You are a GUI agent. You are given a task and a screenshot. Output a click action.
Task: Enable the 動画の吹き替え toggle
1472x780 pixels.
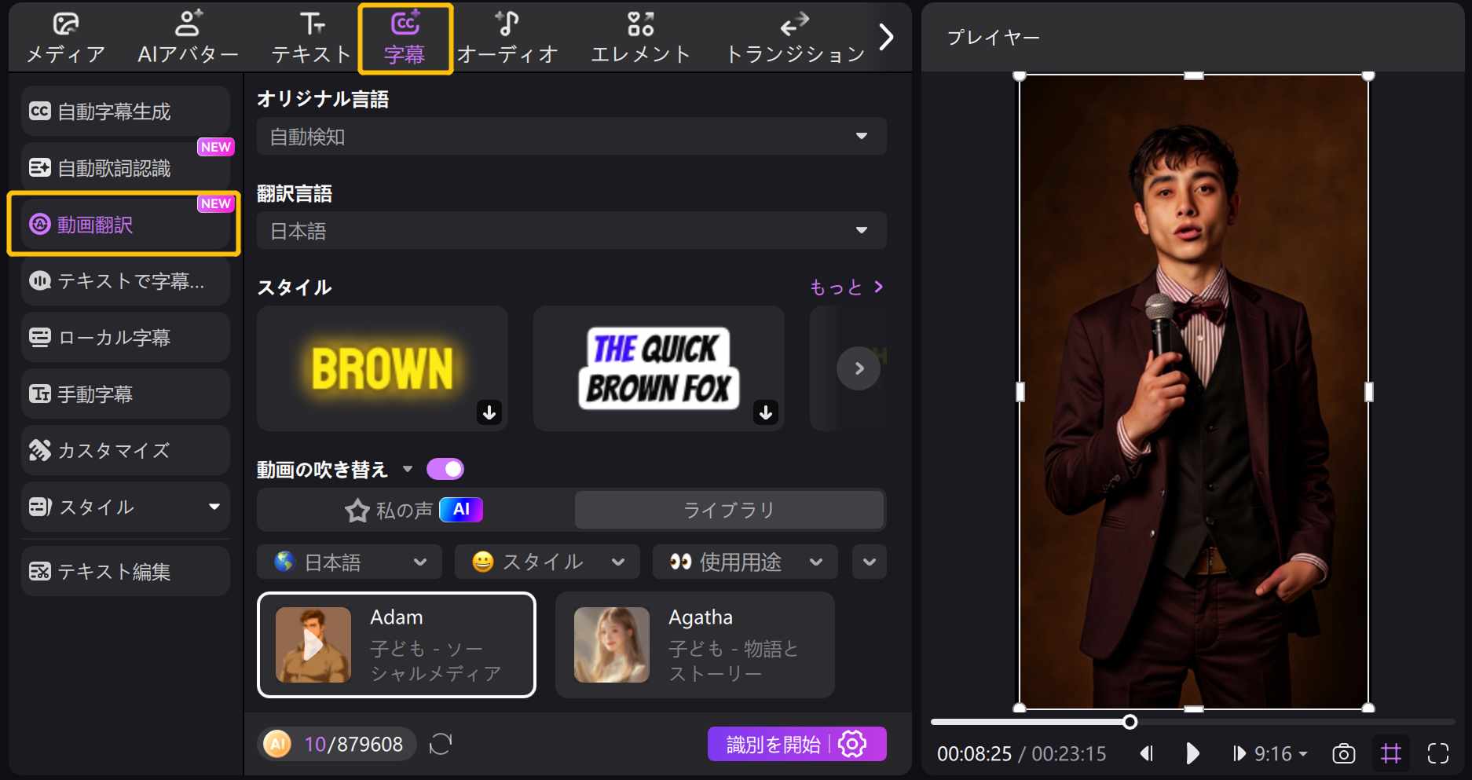tap(445, 468)
